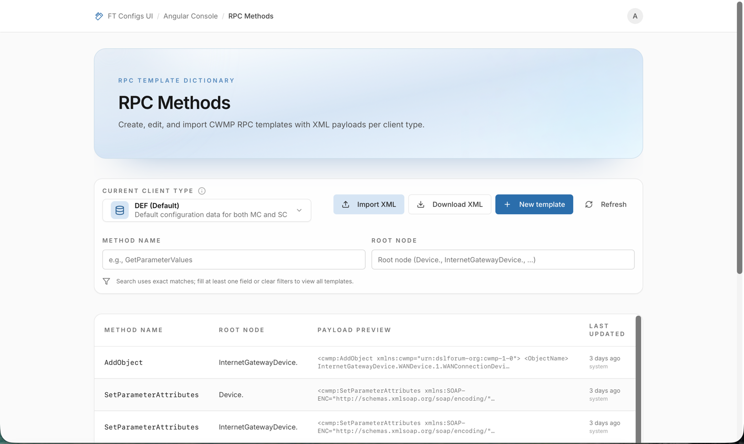Open the user avatar A menu
744x444 pixels.
point(635,16)
